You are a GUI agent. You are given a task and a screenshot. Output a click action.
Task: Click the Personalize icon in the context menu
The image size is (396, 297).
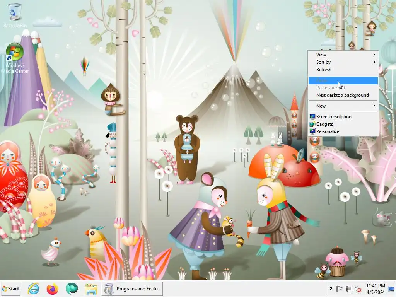click(x=312, y=131)
